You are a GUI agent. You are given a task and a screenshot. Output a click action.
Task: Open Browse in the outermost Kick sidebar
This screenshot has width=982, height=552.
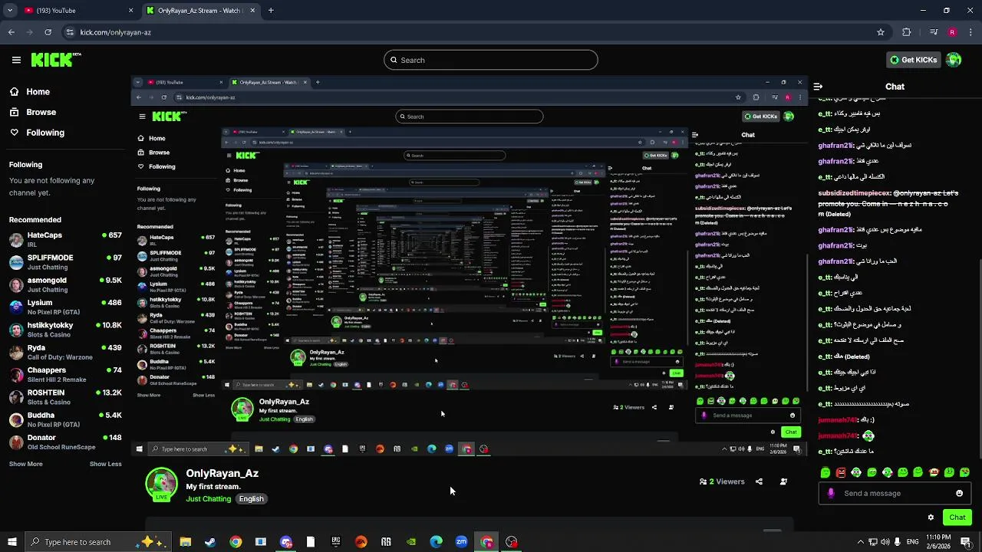click(x=32, y=112)
